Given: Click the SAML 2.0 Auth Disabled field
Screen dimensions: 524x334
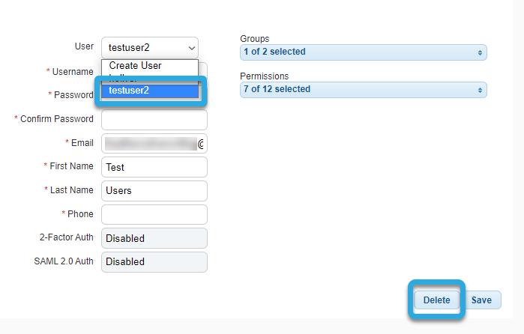Looking at the screenshot, I should [x=154, y=262].
